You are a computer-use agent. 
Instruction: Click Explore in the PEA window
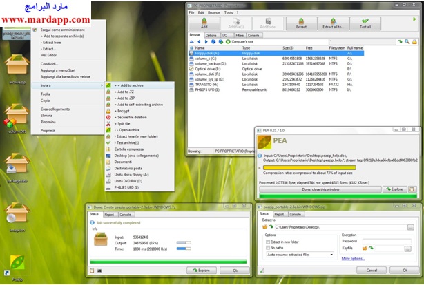(394, 189)
